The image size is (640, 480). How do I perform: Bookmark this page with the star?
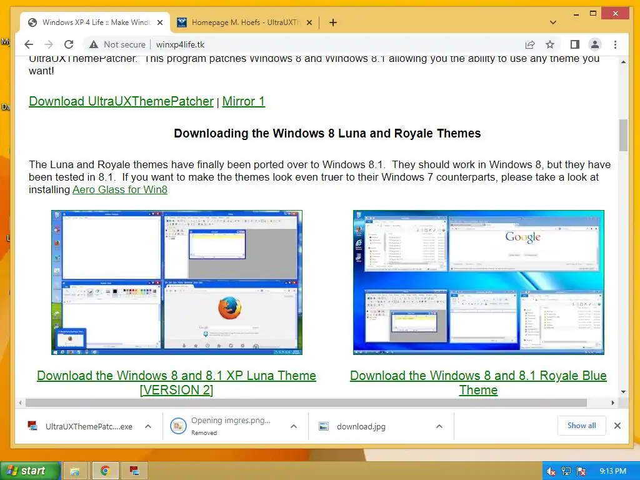(550, 44)
